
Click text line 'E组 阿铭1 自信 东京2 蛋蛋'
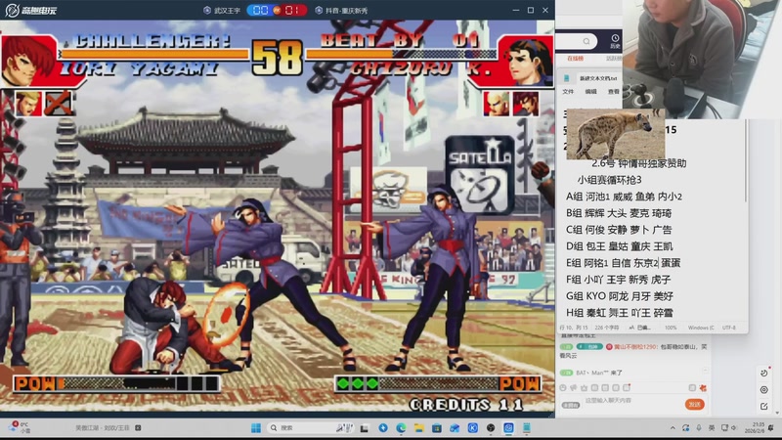(x=623, y=262)
